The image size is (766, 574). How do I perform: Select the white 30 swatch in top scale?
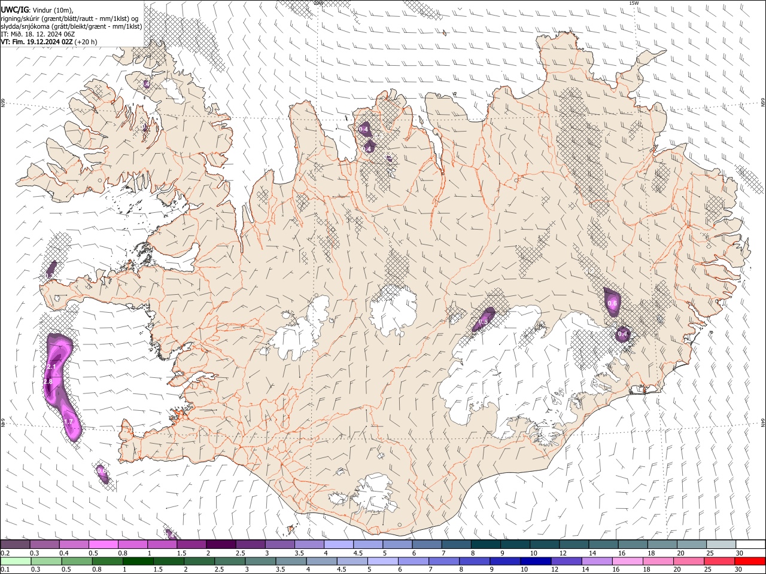(750, 544)
